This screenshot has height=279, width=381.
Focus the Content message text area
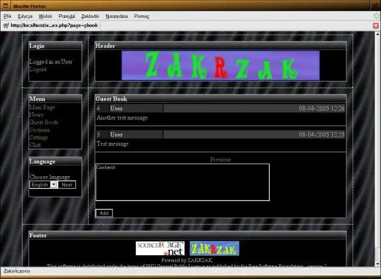pos(183,182)
